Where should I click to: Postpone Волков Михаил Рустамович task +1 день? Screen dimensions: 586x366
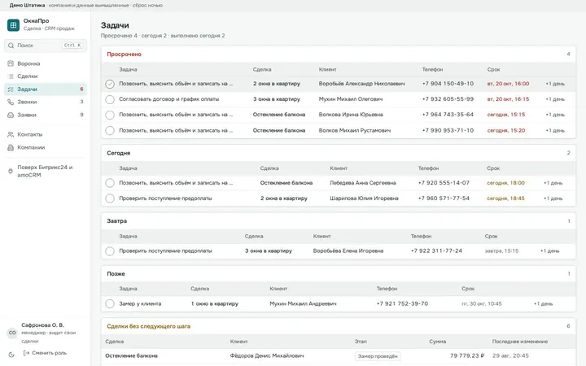click(x=555, y=131)
